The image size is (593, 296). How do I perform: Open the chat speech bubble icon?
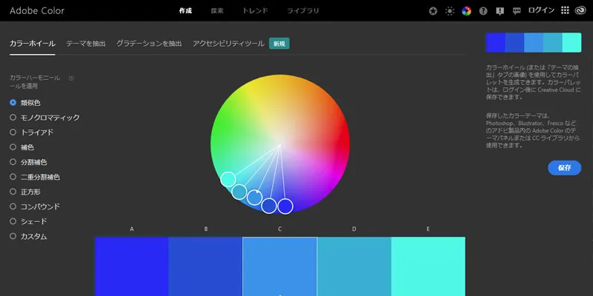[517, 12]
